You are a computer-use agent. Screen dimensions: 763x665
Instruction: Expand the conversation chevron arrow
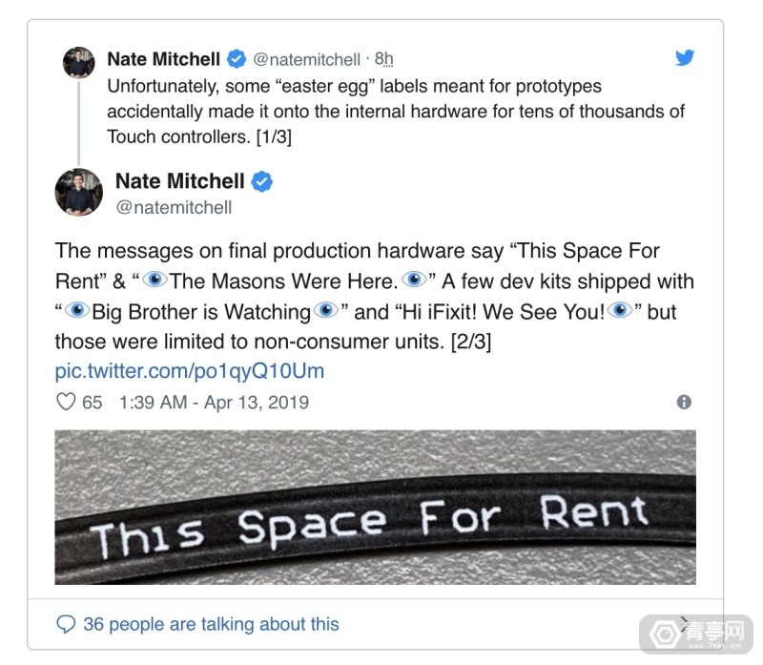[685, 624]
